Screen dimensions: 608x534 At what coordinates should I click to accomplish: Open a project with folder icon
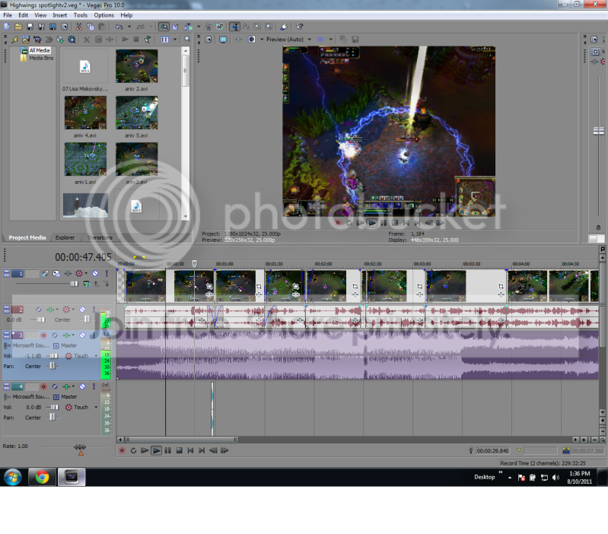(x=18, y=27)
